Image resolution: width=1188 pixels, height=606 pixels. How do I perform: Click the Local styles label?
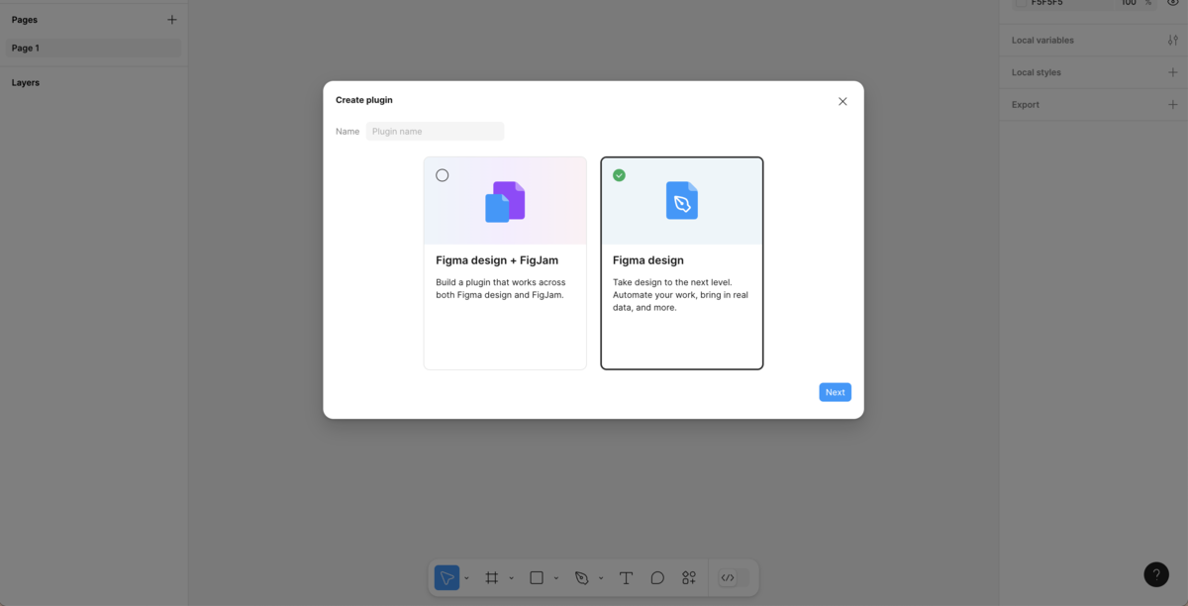[1037, 72]
